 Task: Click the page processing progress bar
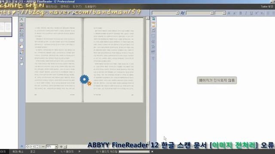coord(134,151)
